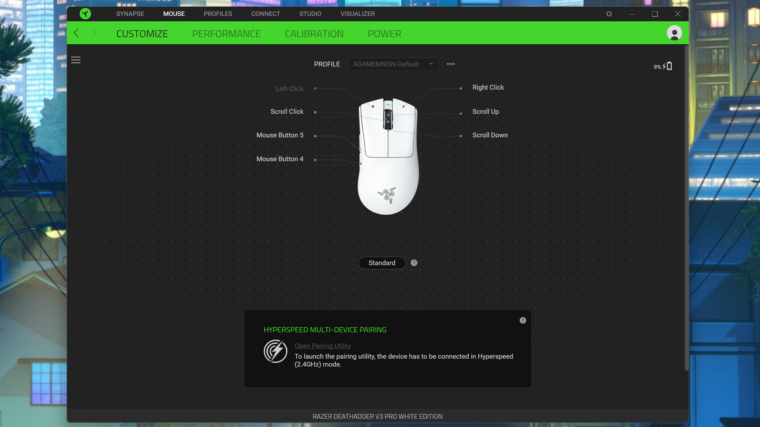Go forward with the right arrow
This screenshot has height=427, width=760.
(x=94, y=33)
